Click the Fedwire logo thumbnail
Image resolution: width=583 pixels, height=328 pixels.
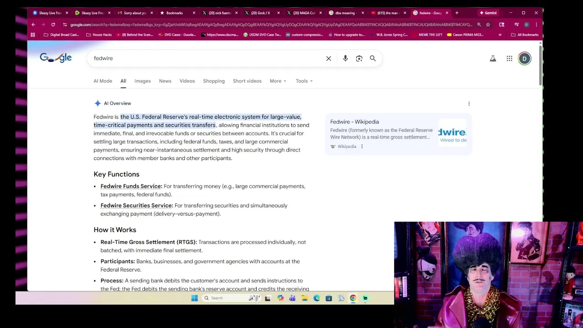(452, 133)
